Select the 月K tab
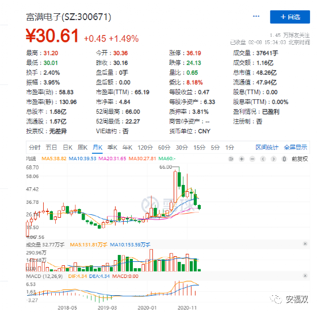This screenshot has width=318, height=313. click(98, 148)
